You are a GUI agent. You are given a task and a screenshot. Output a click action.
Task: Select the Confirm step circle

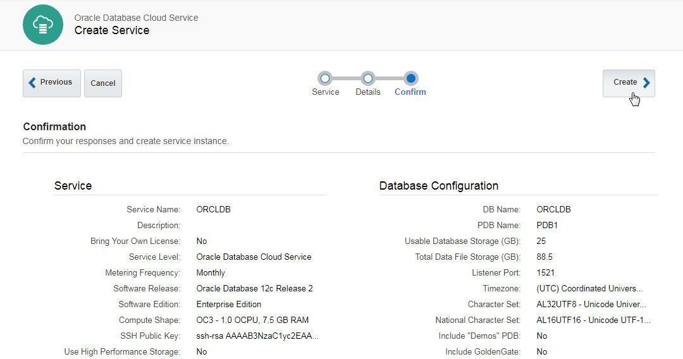pos(410,78)
